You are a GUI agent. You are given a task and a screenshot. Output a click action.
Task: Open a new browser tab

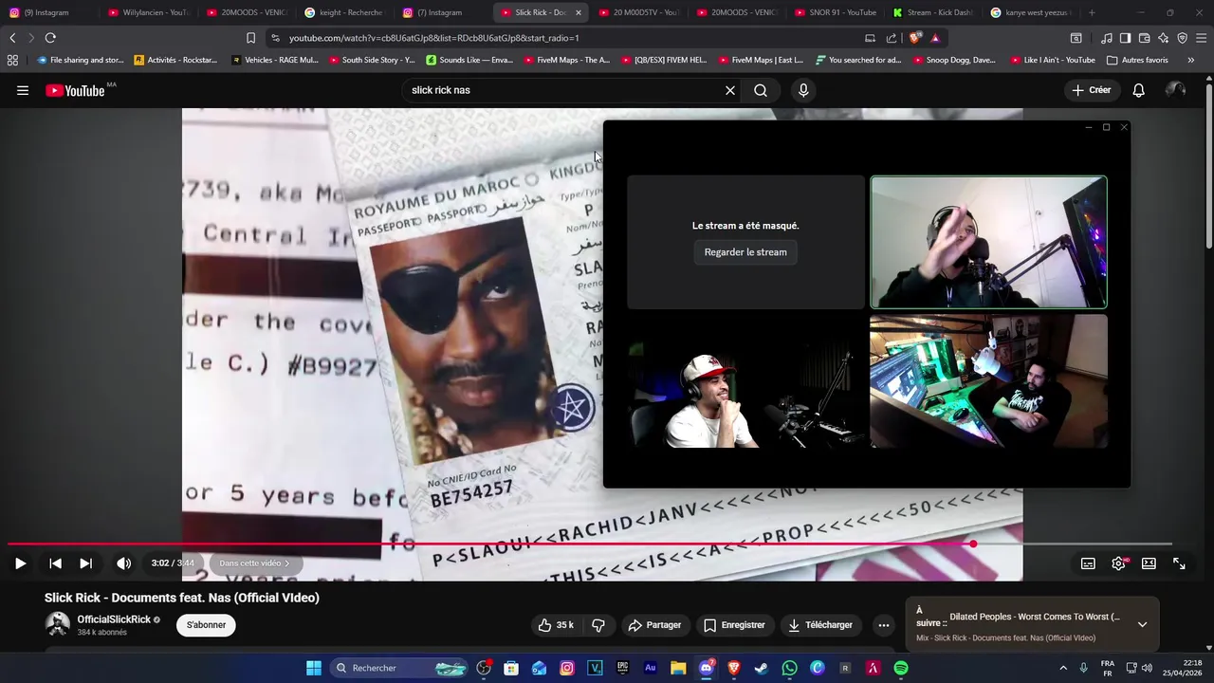pyautogui.click(x=1092, y=12)
